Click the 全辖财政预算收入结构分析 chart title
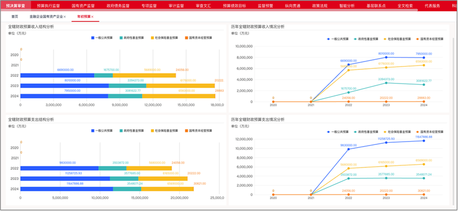This screenshot has height=211, width=471. click(31, 27)
